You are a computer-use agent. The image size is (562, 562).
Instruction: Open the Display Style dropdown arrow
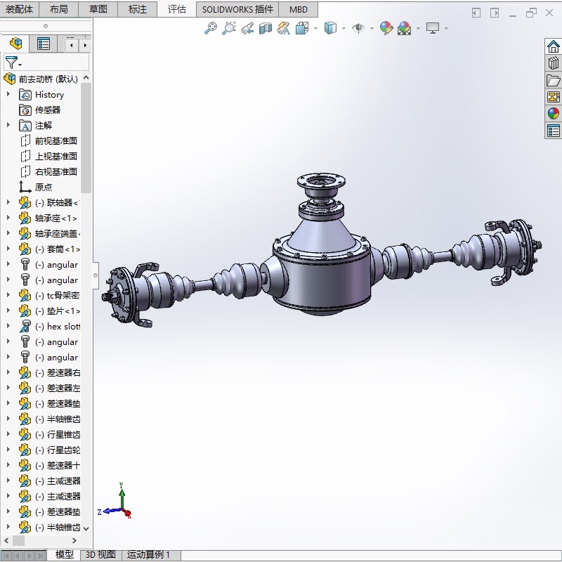pos(344,28)
